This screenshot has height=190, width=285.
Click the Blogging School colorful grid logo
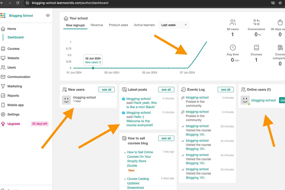3,15
